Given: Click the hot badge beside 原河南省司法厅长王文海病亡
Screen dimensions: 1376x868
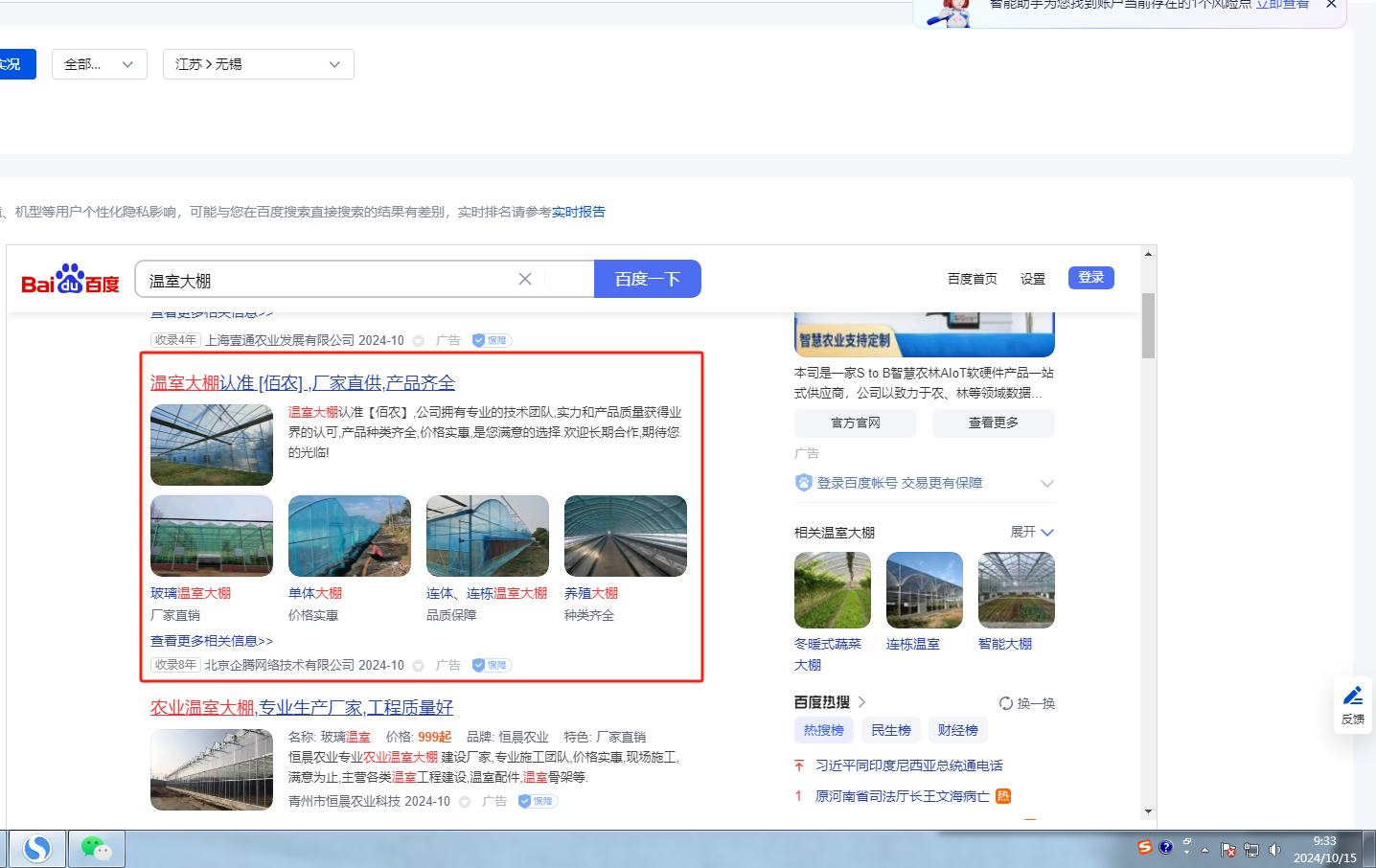Looking at the screenshot, I should click(1003, 796).
